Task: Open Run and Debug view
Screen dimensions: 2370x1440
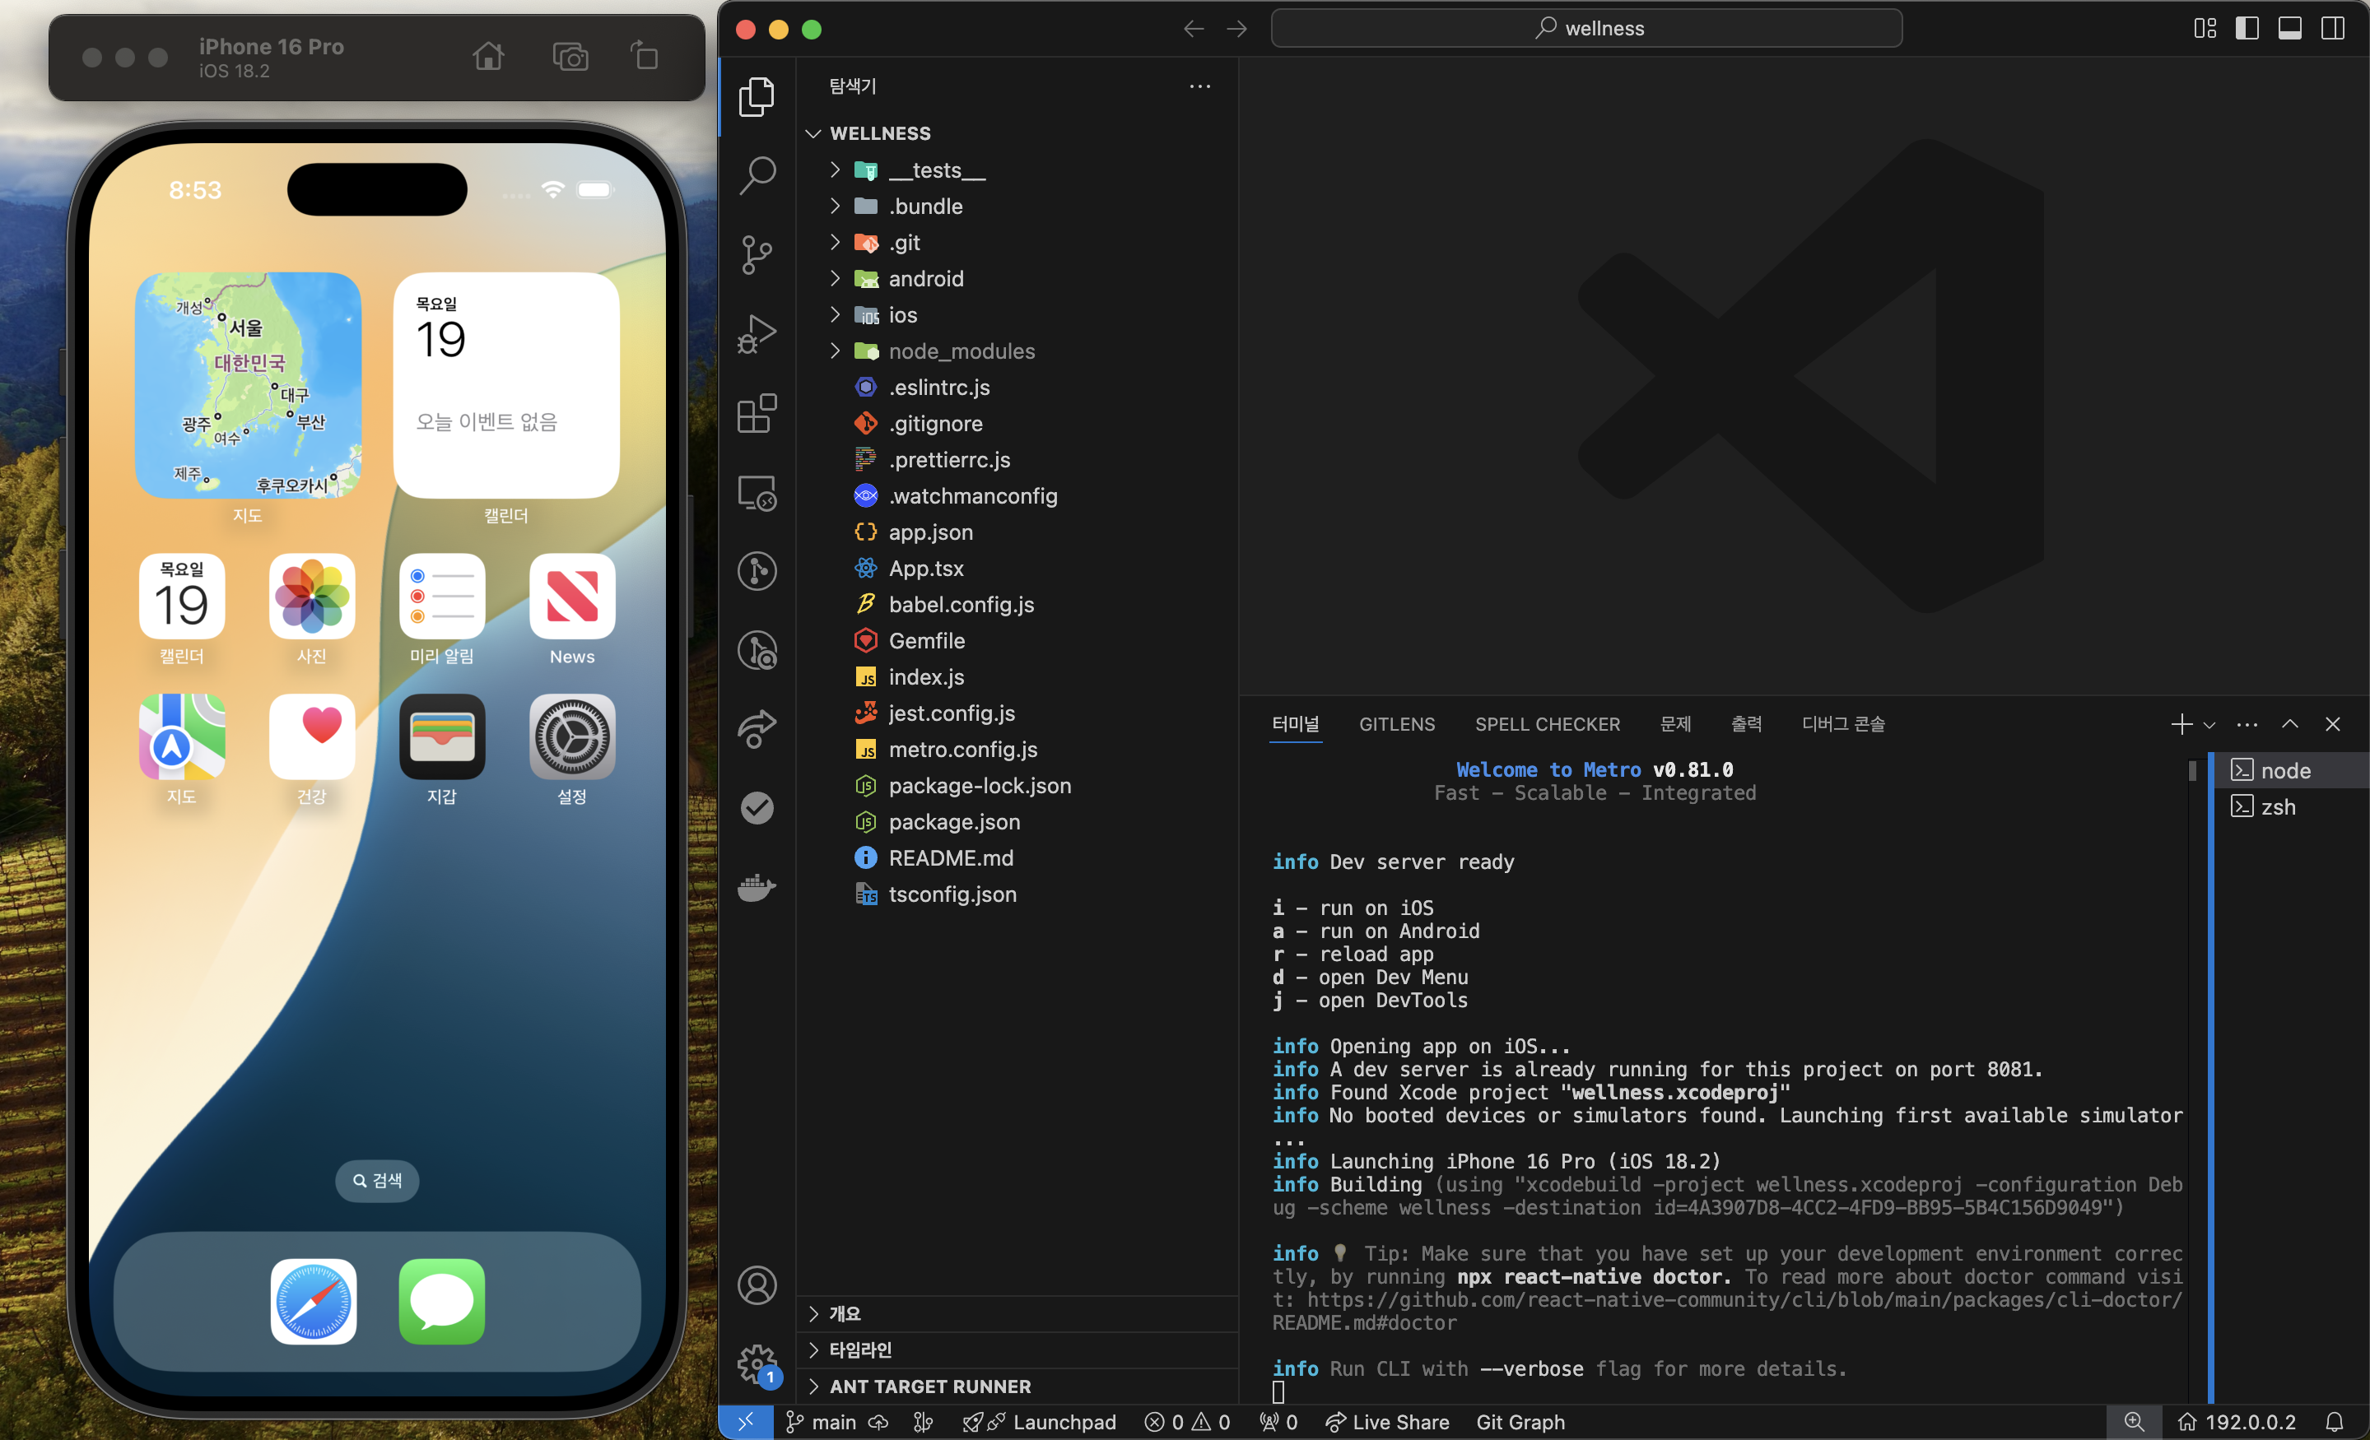Action: tap(757, 333)
